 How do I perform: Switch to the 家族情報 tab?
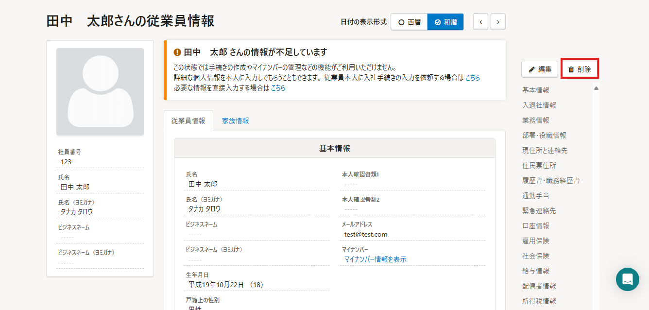click(236, 121)
